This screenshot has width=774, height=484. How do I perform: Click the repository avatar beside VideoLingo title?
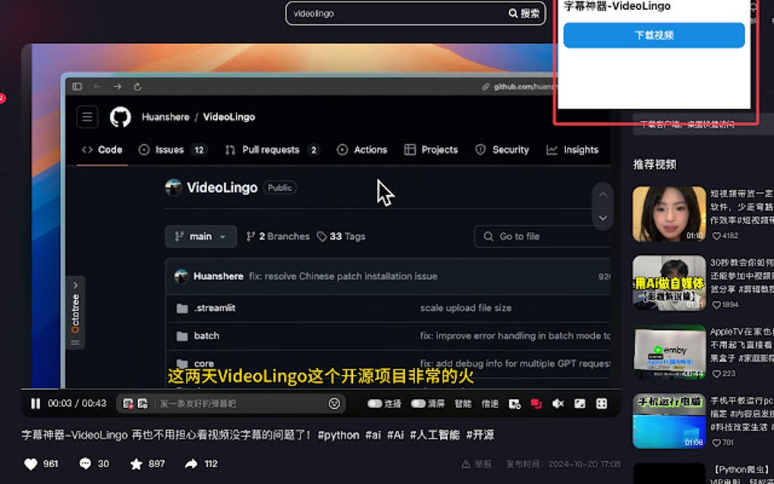pyautogui.click(x=173, y=187)
